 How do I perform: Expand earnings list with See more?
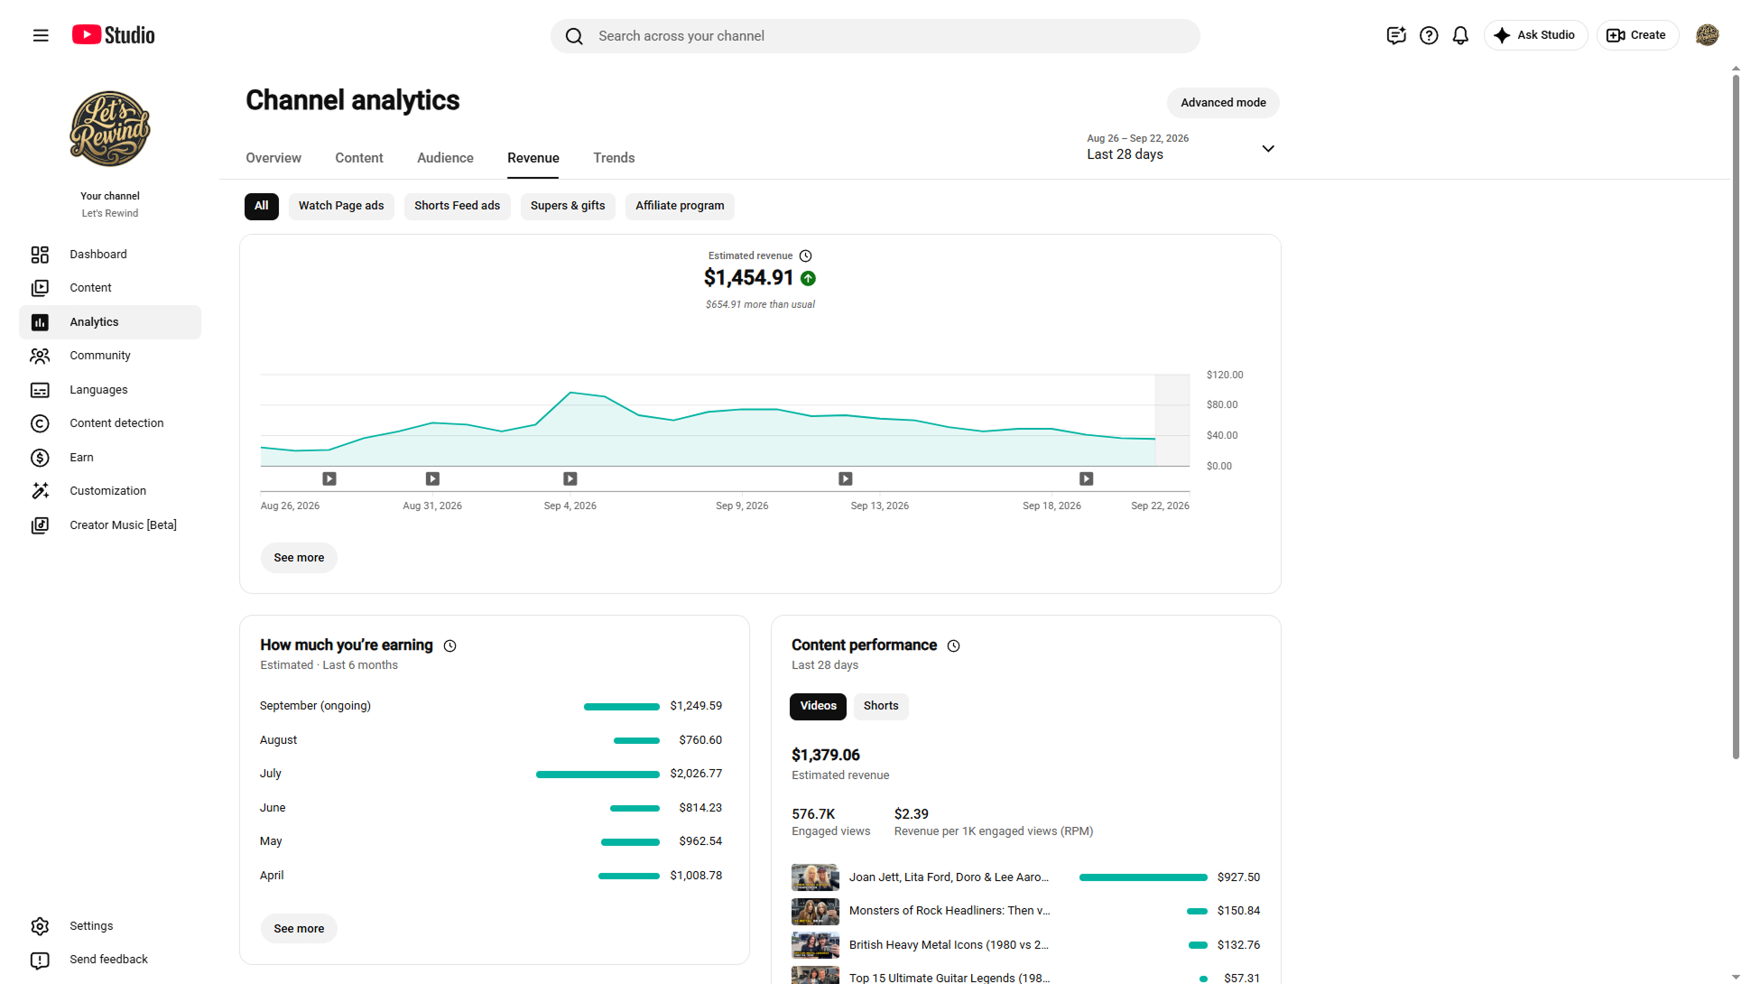(x=299, y=929)
